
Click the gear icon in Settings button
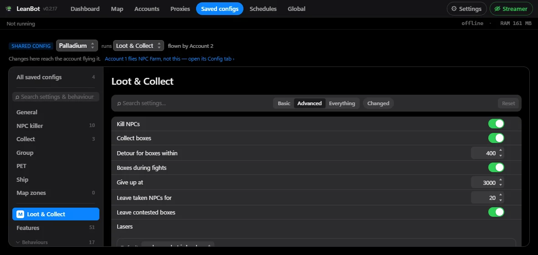click(454, 9)
